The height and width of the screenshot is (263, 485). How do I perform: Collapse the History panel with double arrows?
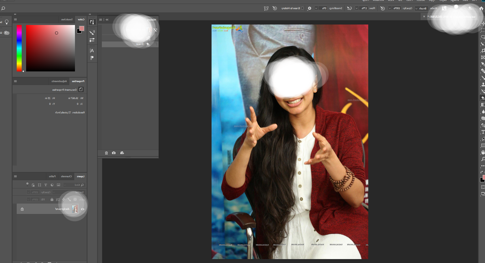click(107, 20)
